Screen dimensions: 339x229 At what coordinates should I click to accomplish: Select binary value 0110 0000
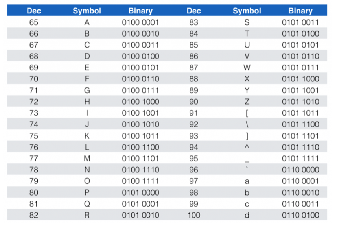click(x=300, y=170)
